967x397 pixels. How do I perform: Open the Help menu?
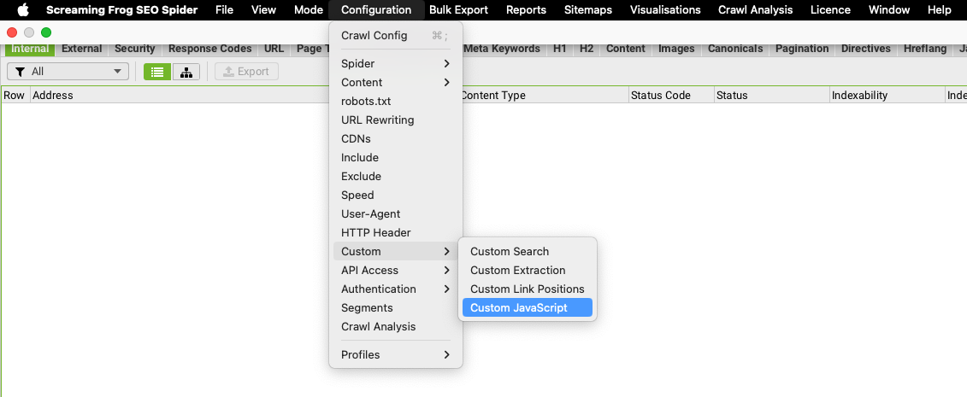click(x=940, y=10)
